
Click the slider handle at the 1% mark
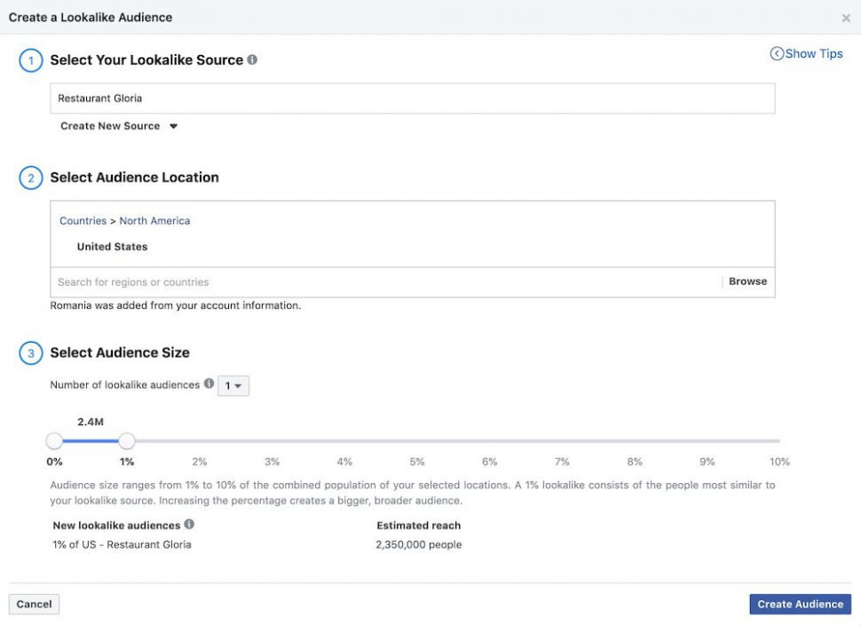pyautogui.click(x=126, y=440)
